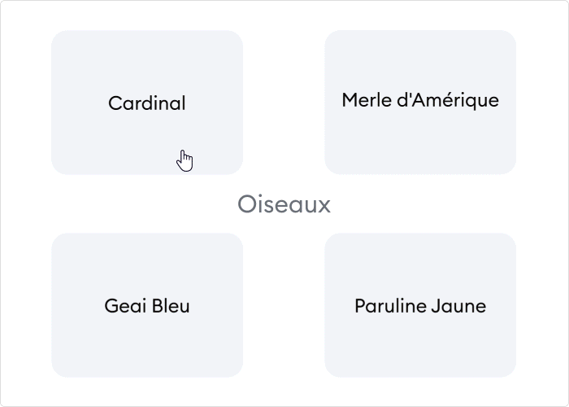
Task: Open the Cardinal tile
Action: 147,103
